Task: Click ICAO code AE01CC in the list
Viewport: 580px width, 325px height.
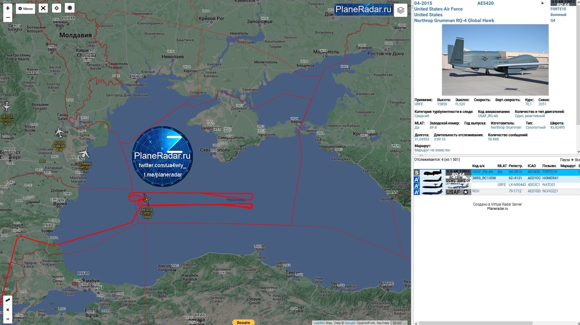Action: point(534,178)
